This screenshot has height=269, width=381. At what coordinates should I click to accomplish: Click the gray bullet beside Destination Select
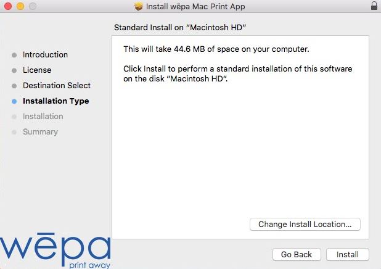click(14, 86)
